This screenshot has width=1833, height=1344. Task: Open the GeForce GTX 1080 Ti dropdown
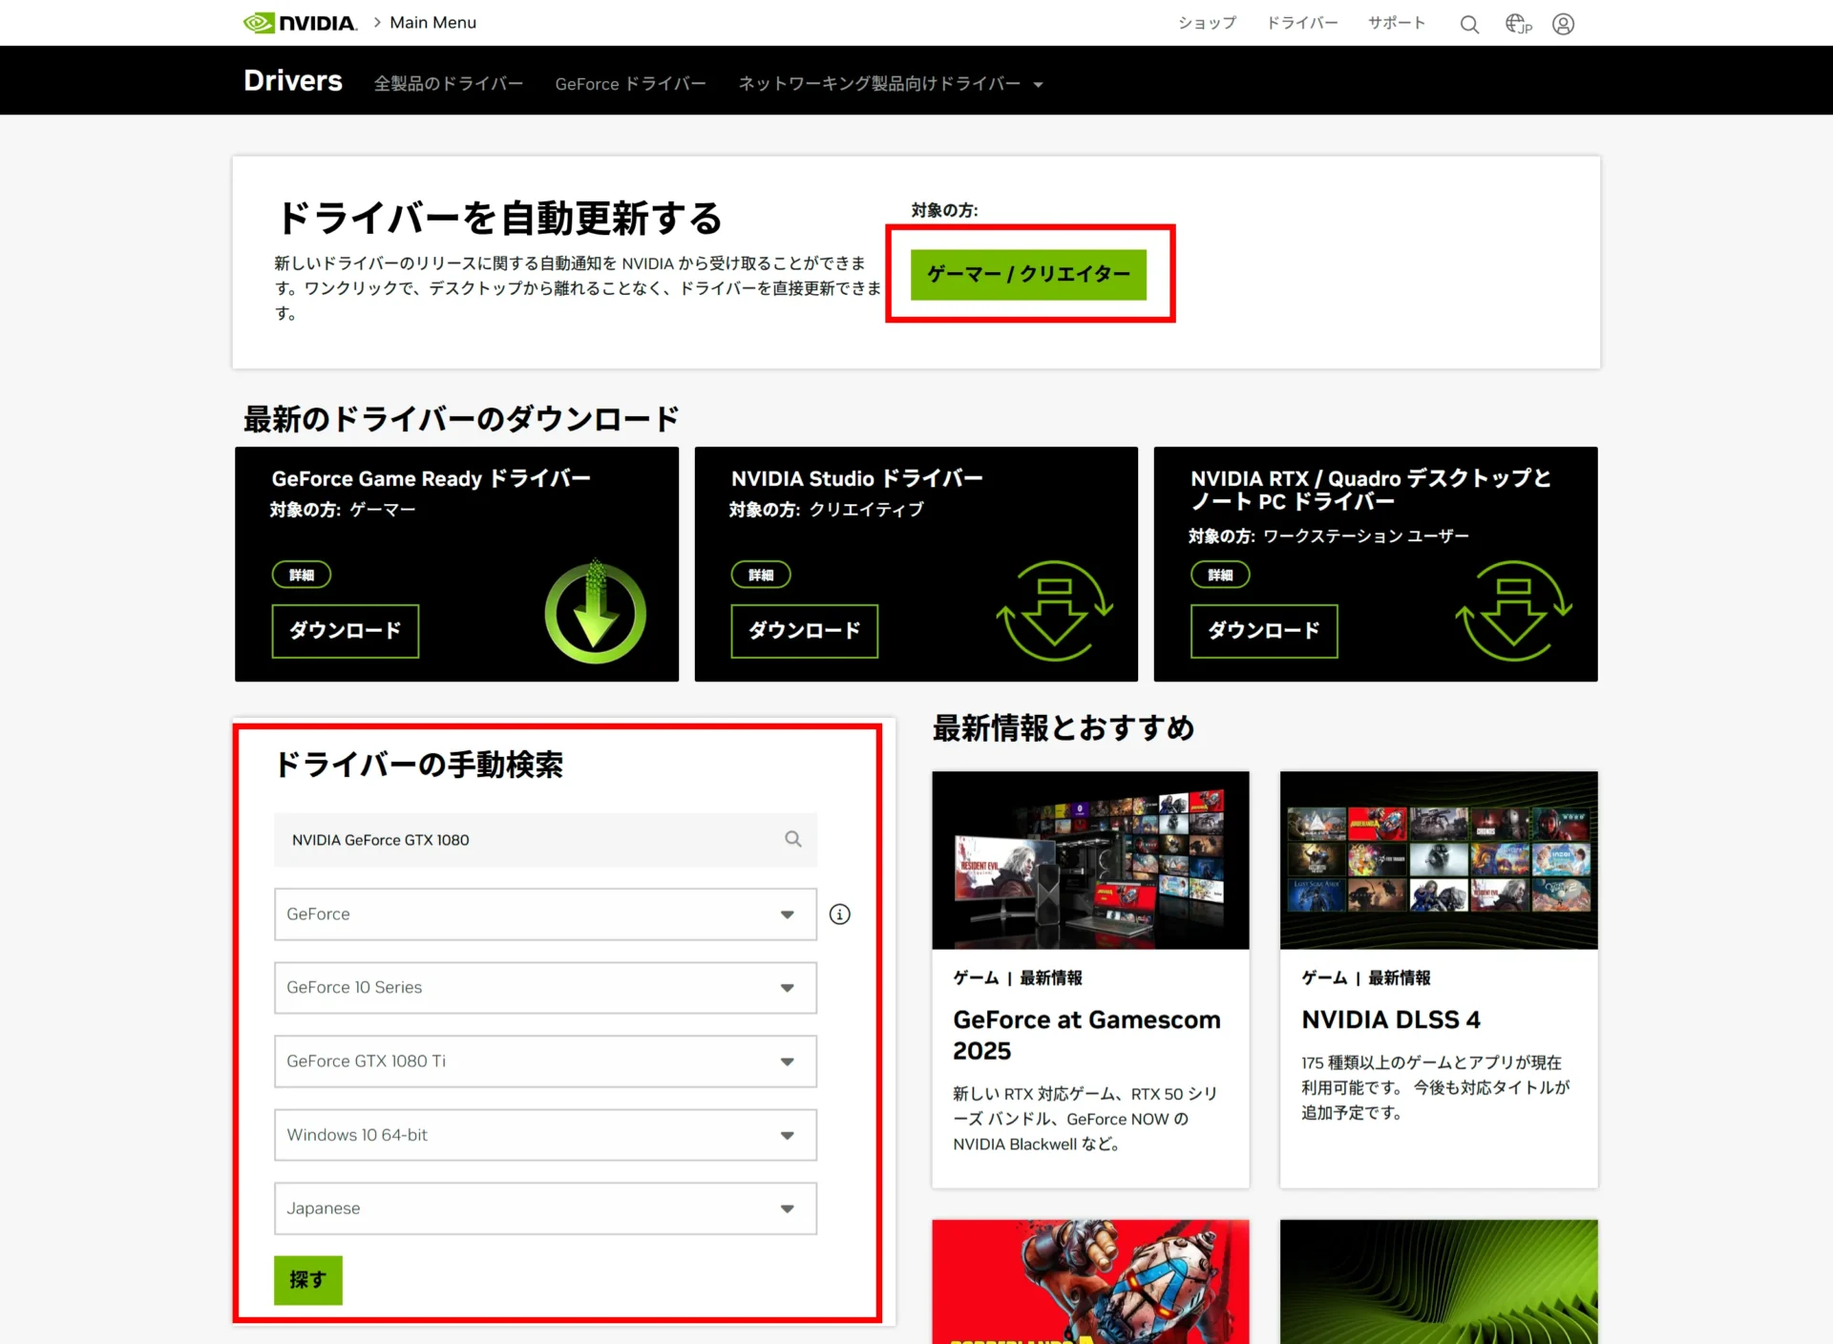tap(545, 1061)
